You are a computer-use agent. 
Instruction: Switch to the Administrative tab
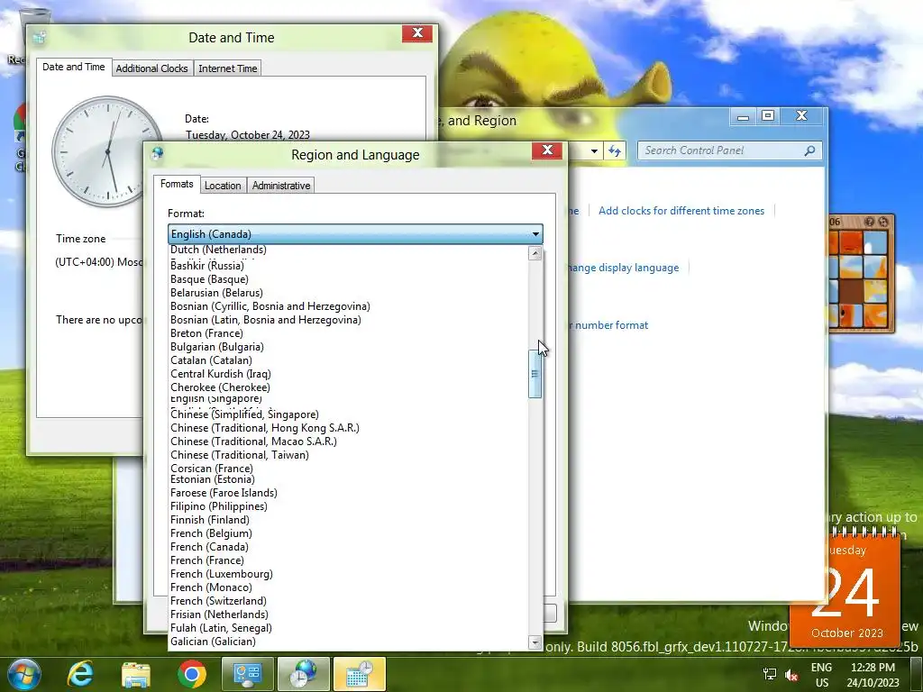[x=281, y=186]
